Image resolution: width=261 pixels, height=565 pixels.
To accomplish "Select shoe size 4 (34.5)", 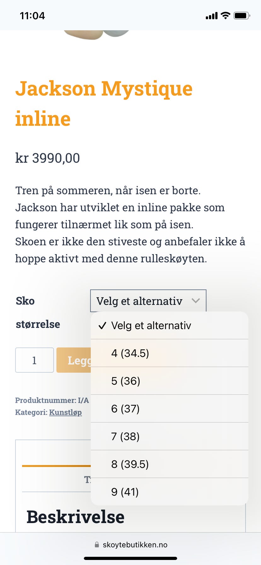I will (130, 353).
